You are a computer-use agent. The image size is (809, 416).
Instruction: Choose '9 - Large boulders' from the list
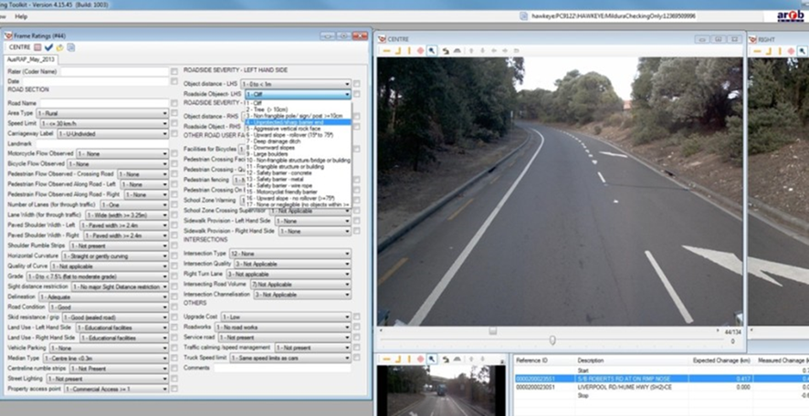click(299, 153)
